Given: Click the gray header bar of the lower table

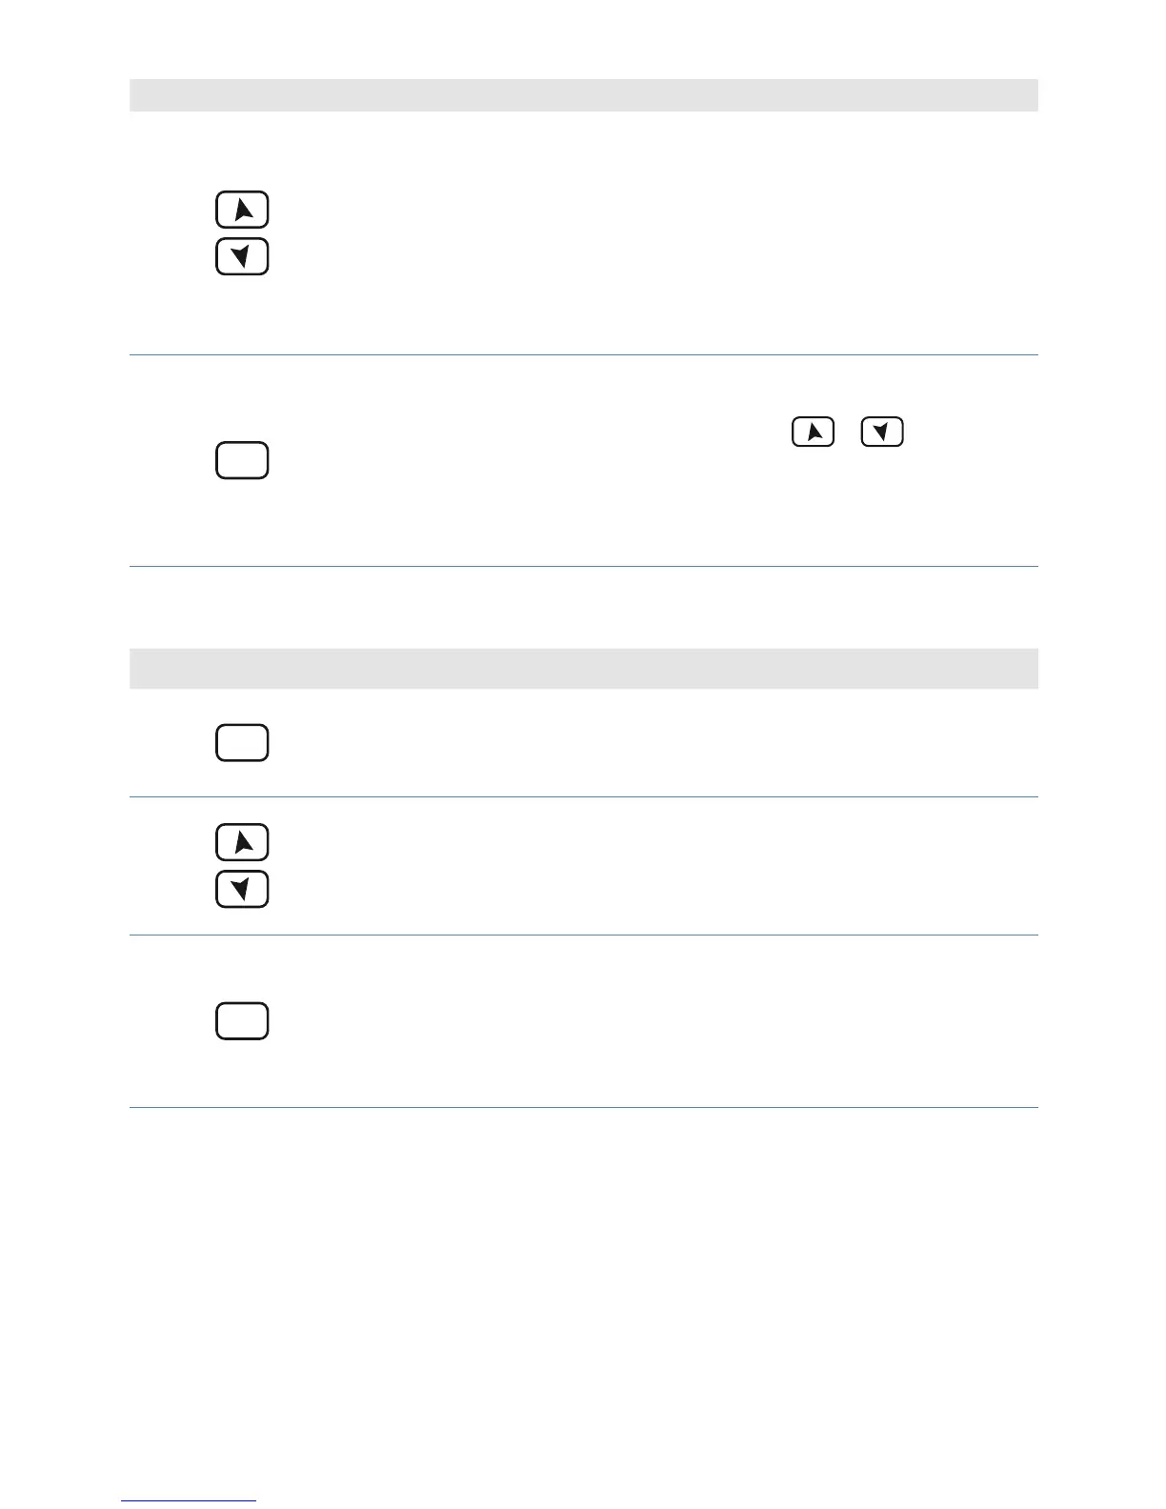Looking at the screenshot, I should coord(583,668).
